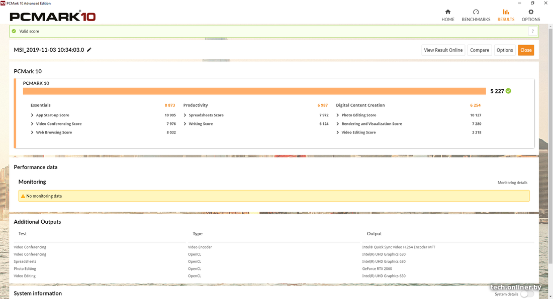This screenshot has height=299, width=553.
Task: Expand Spreadsheets Score details
Action: point(185,115)
